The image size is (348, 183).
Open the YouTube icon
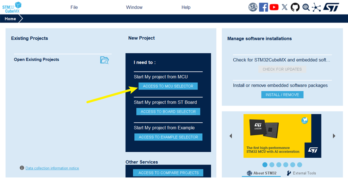274,7
